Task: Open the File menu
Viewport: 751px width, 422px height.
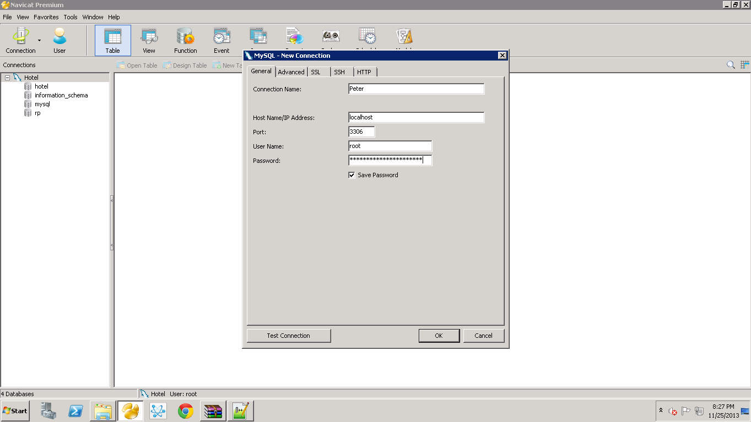Action: coord(7,17)
